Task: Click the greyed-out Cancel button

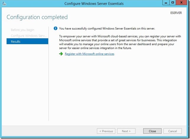Action: (173, 131)
